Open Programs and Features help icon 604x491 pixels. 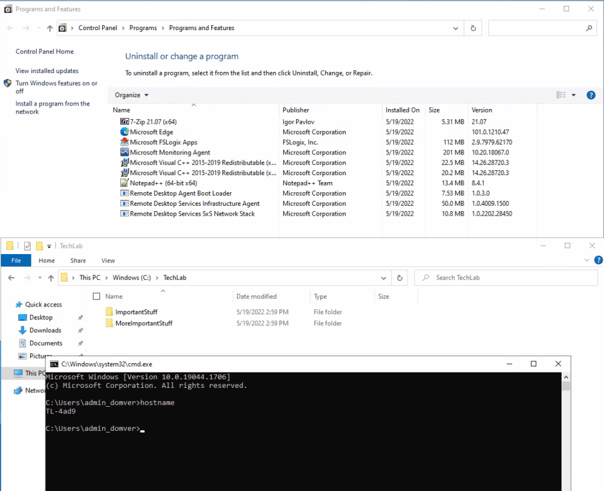(590, 95)
